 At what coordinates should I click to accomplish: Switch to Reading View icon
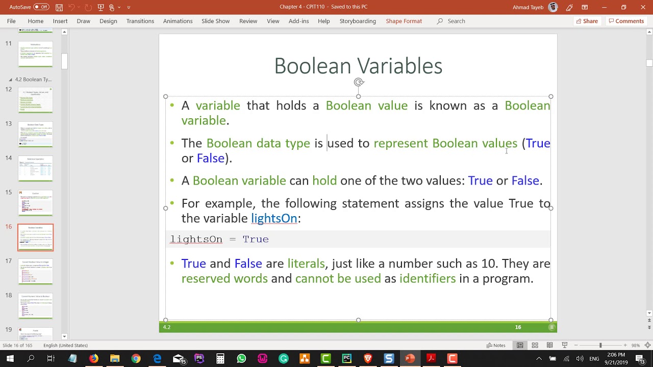pyautogui.click(x=549, y=345)
